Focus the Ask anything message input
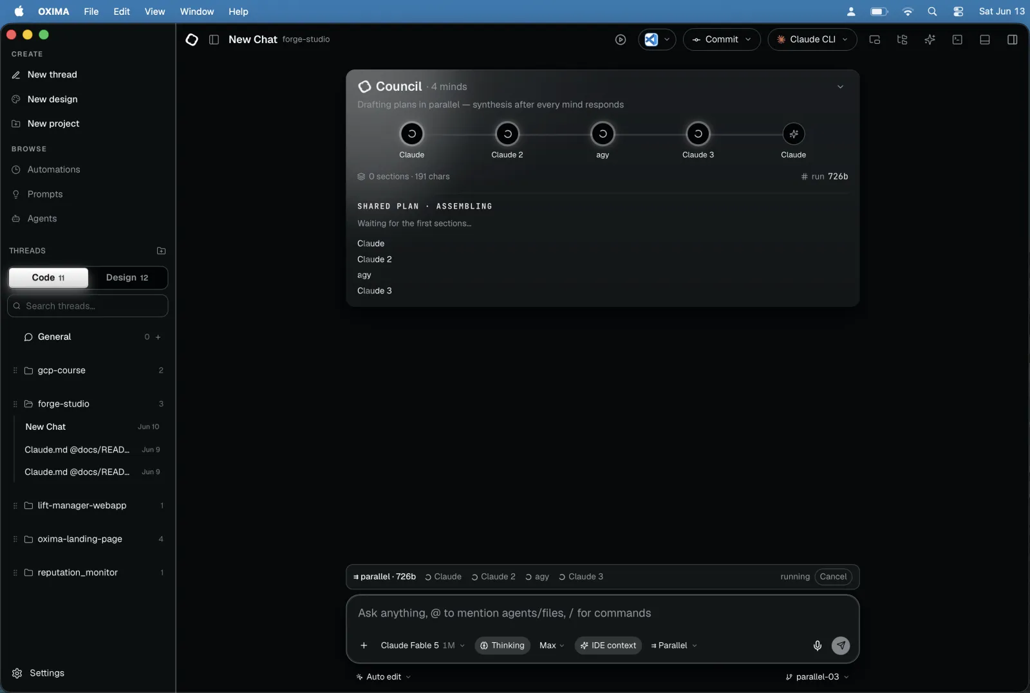The height and width of the screenshot is (693, 1030). 603,614
